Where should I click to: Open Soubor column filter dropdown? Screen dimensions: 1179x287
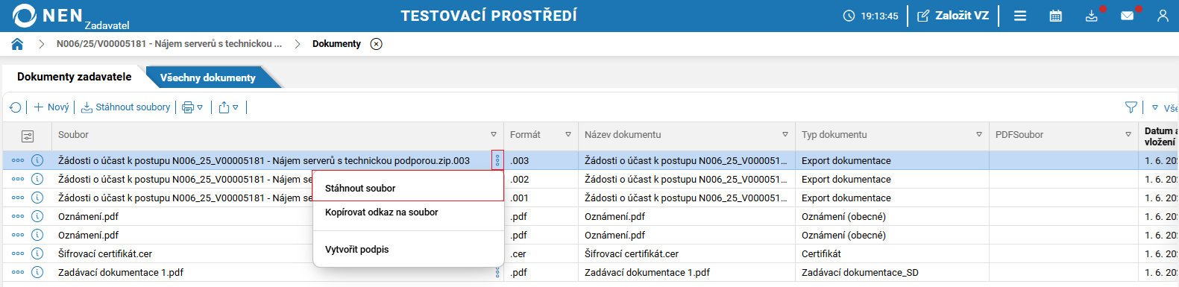tap(494, 135)
